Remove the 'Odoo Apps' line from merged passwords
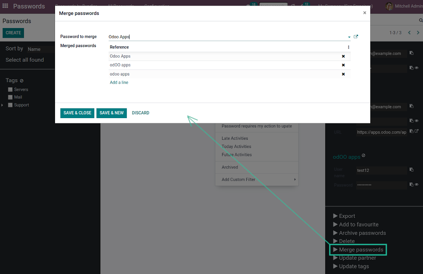 coord(343,56)
